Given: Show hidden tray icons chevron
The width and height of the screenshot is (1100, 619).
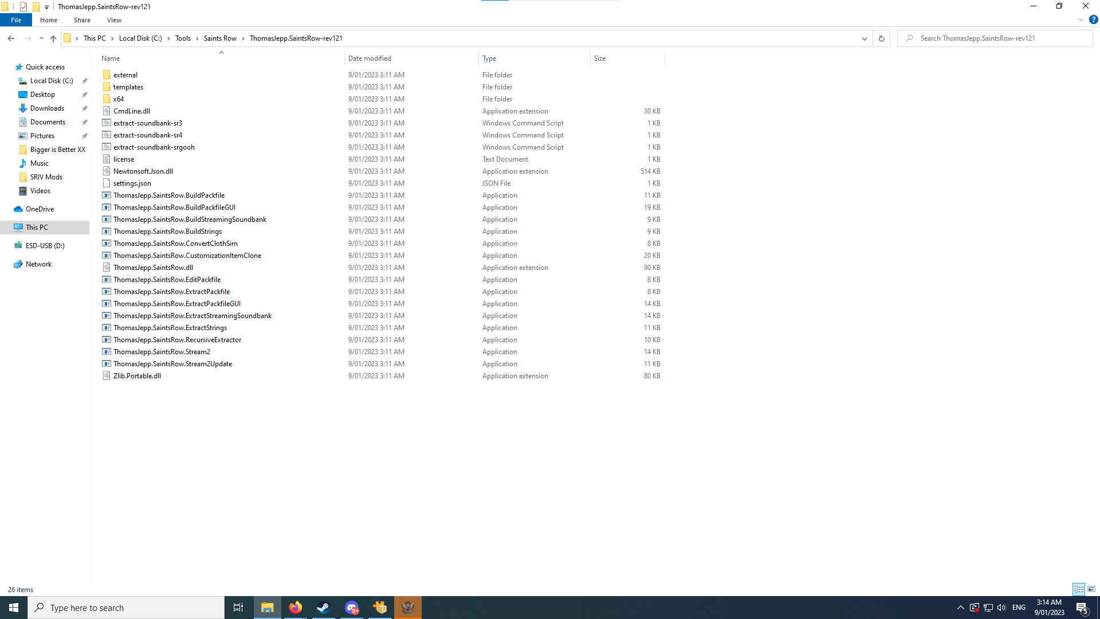Looking at the screenshot, I should 961,608.
